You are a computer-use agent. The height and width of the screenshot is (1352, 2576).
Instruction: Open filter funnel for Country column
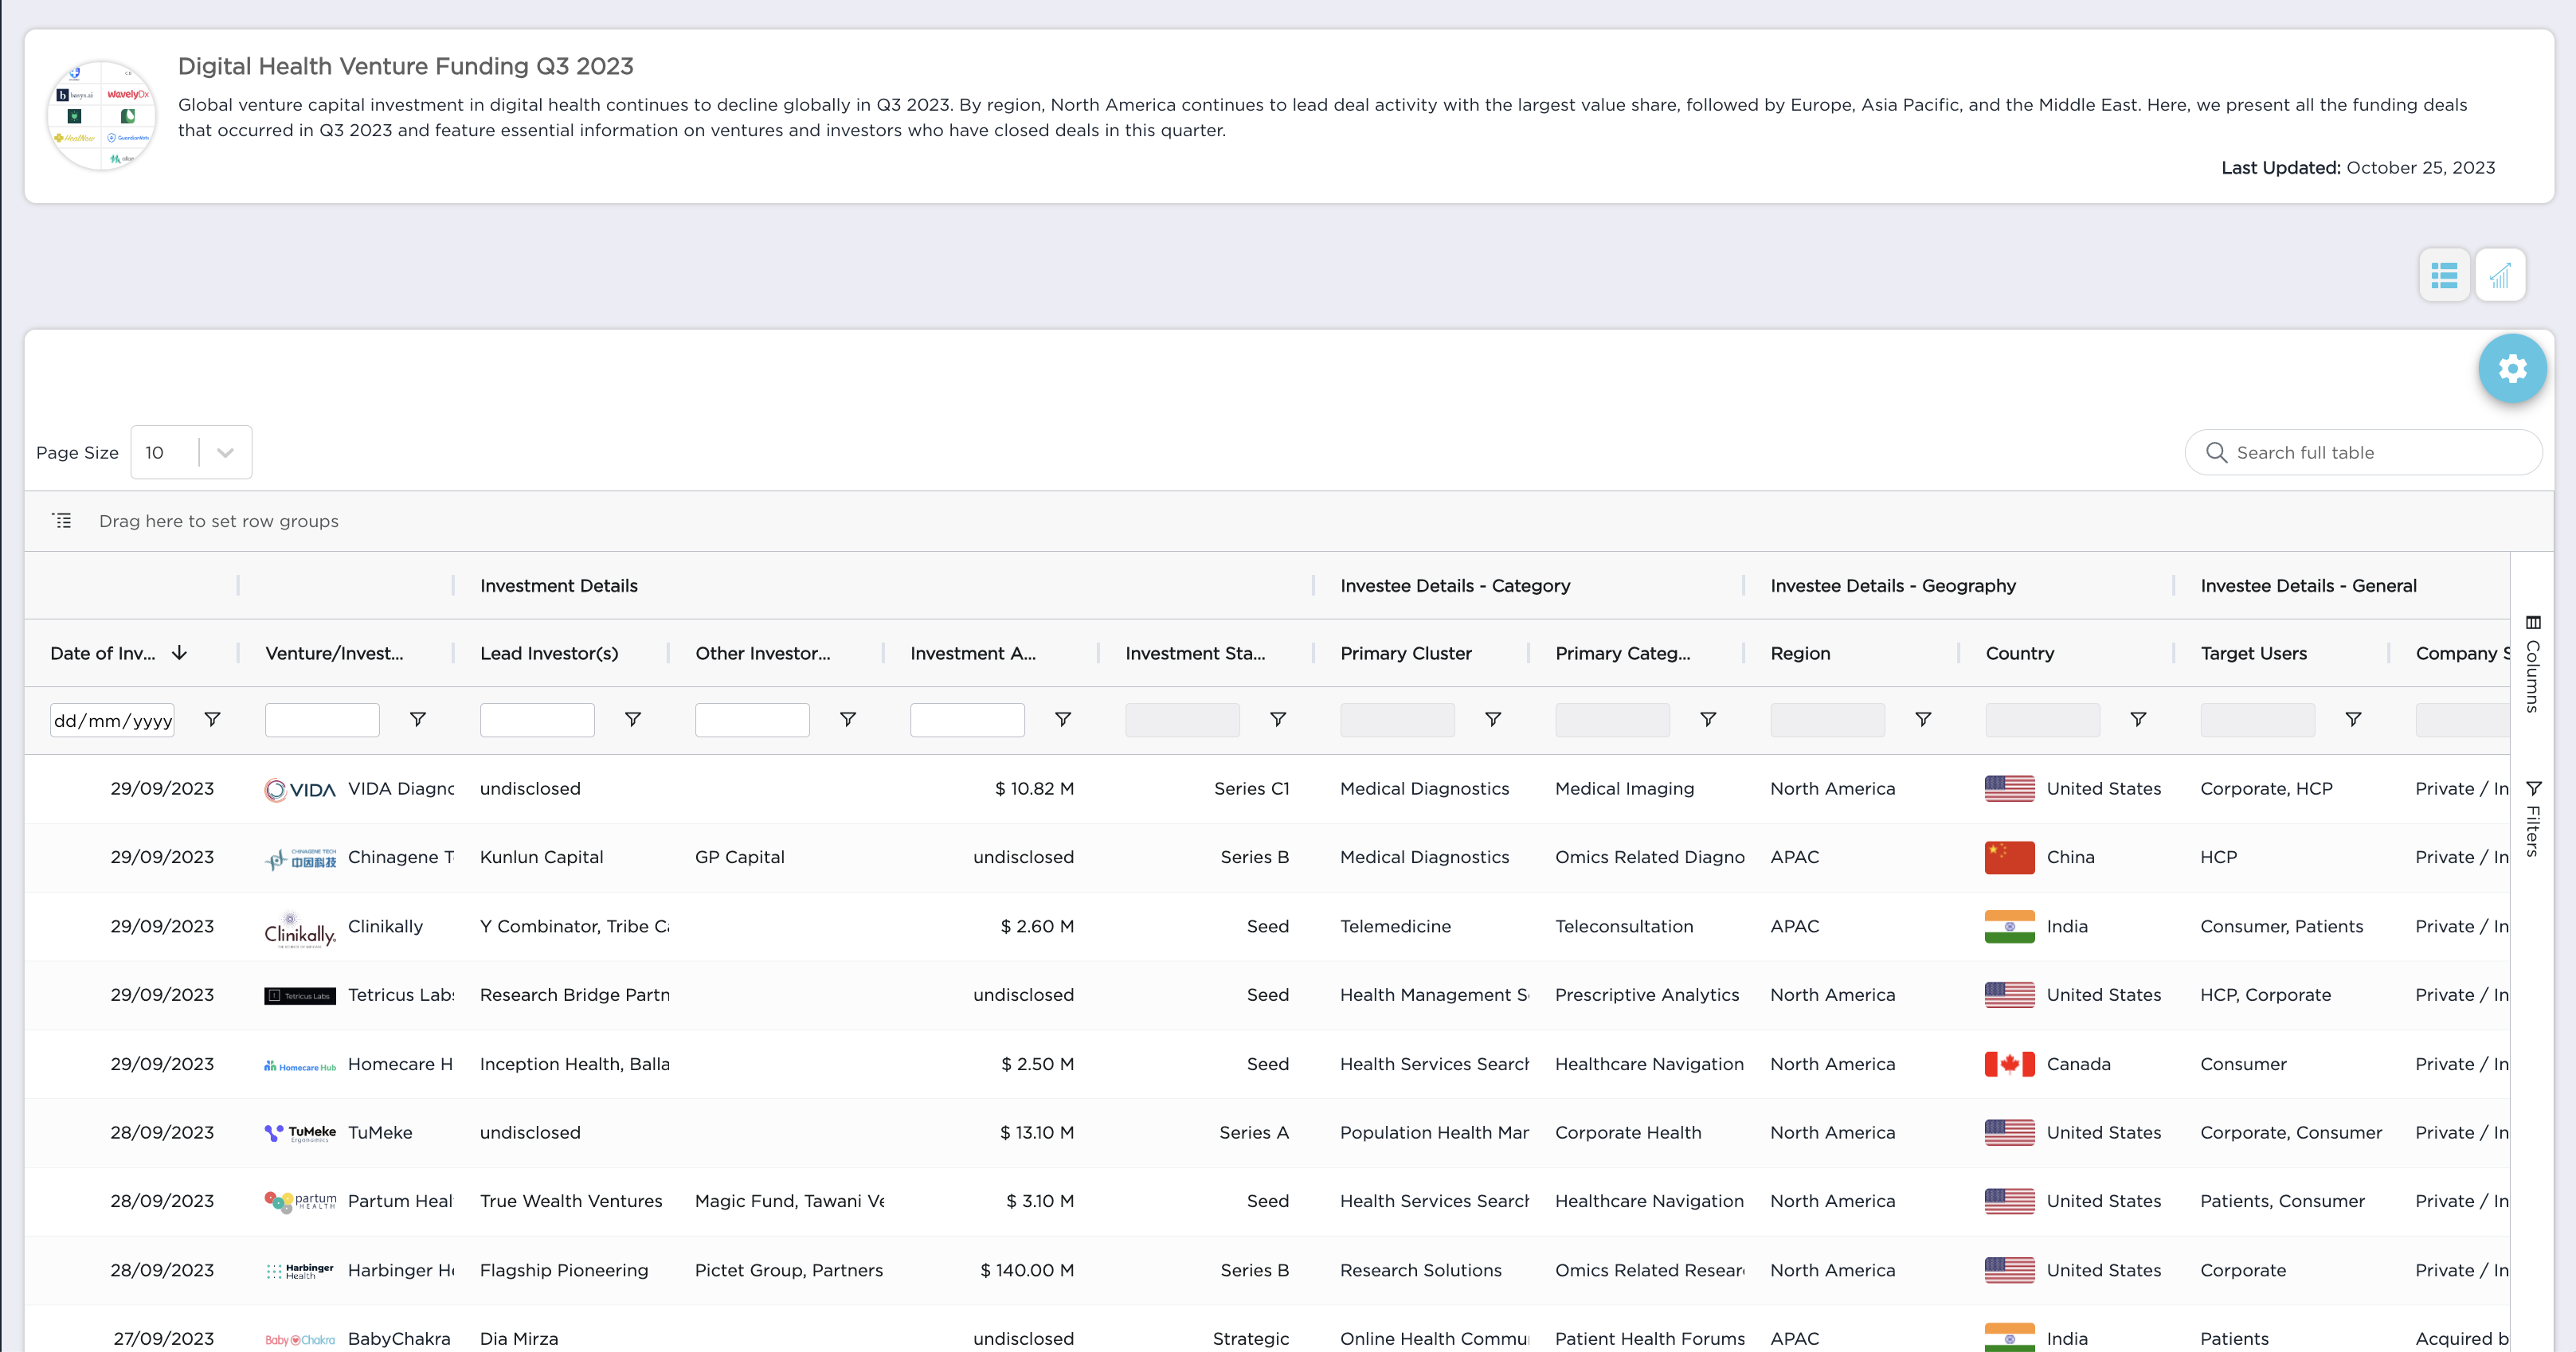[2138, 720]
